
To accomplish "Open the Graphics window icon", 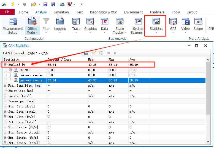I will click(90, 22).
